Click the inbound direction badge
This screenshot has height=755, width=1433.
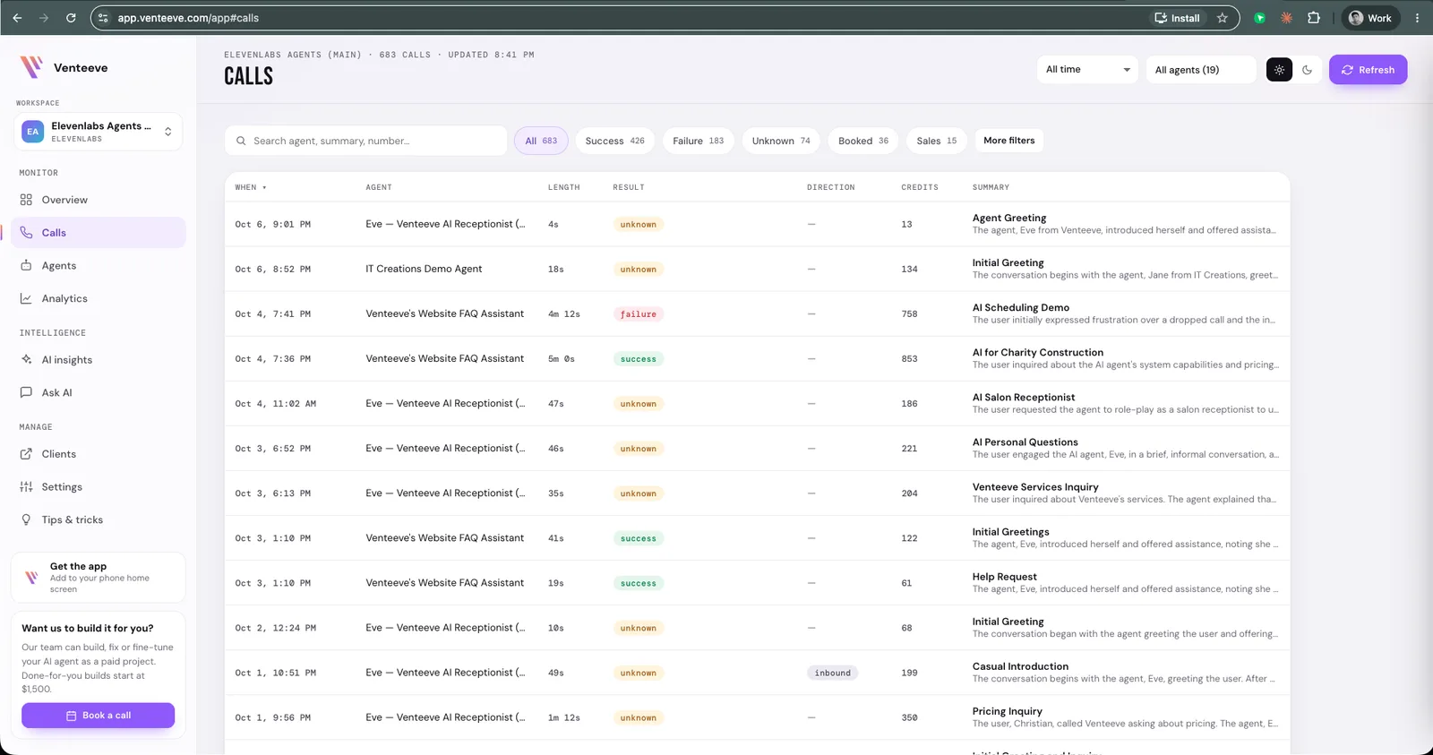(x=833, y=673)
